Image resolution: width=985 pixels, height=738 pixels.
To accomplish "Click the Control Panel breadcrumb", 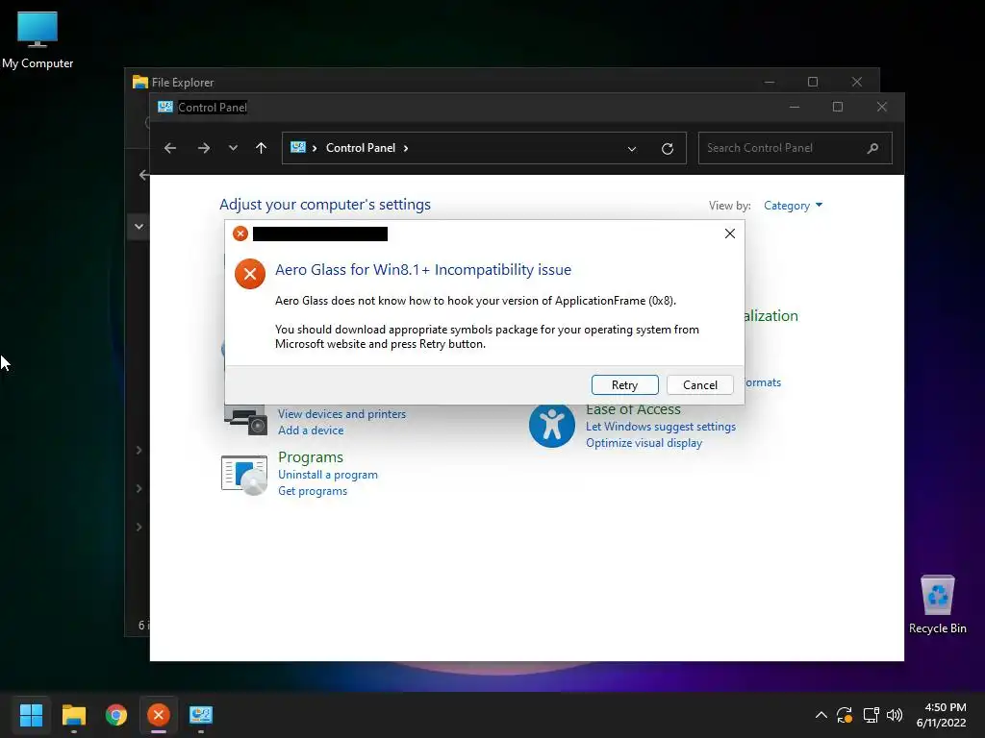I will 361,148.
